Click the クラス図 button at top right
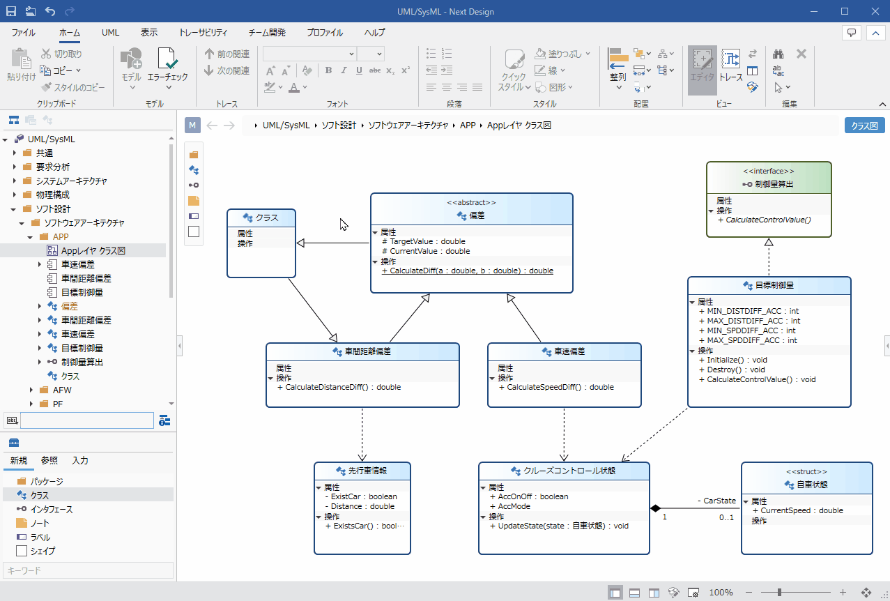The image size is (890, 601). coord(865,125)
